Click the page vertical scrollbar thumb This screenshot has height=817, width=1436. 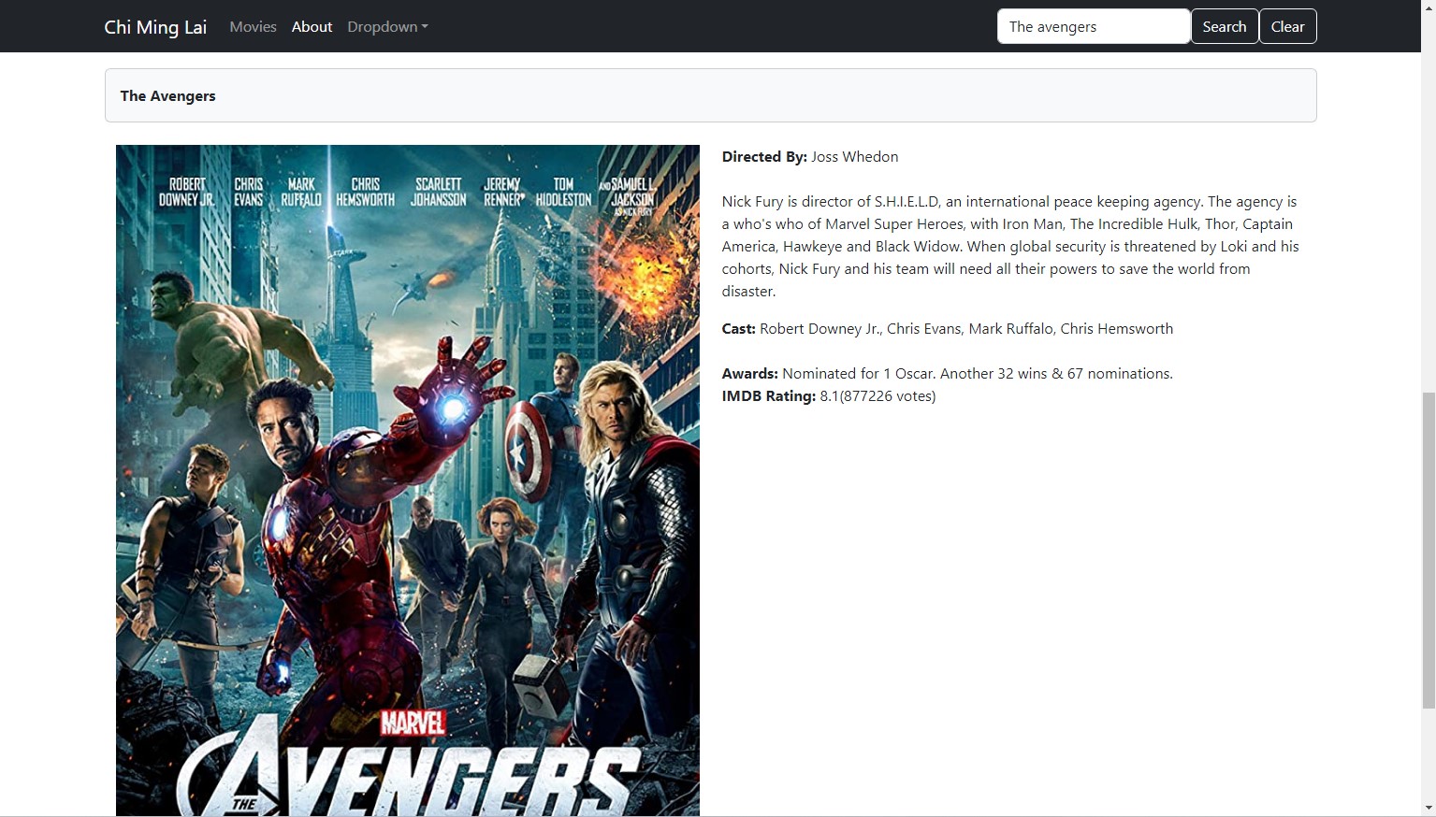click(1428, 551)
